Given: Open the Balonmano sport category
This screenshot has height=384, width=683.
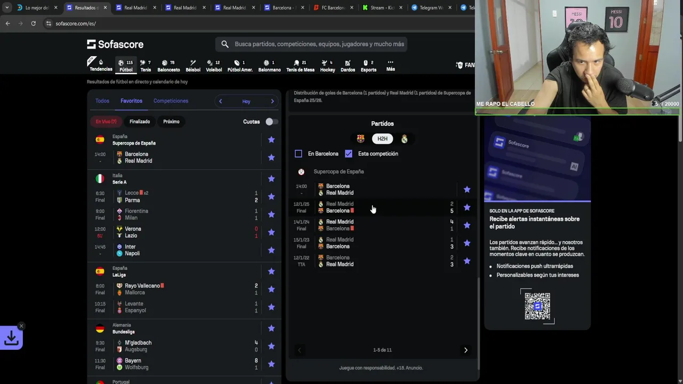Looking at the screenshot, I should point(269,66).
